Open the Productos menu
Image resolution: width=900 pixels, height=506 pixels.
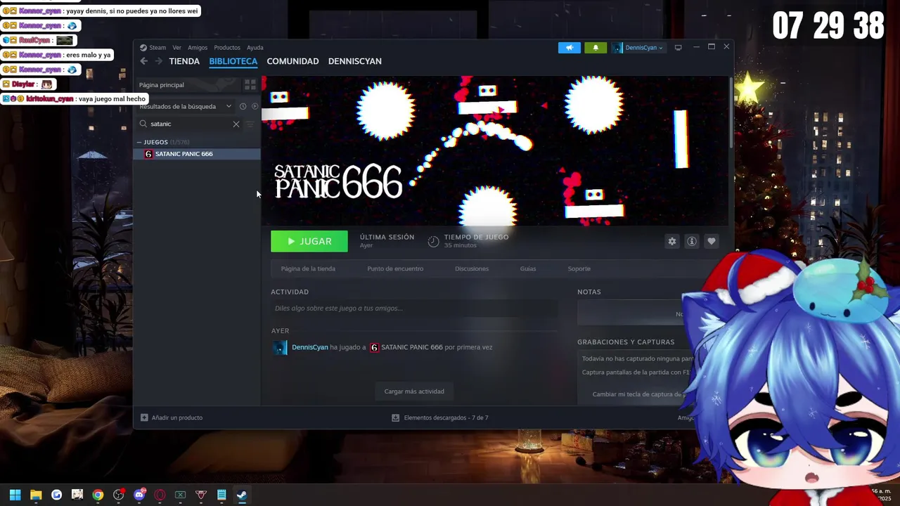pos(227,48)
